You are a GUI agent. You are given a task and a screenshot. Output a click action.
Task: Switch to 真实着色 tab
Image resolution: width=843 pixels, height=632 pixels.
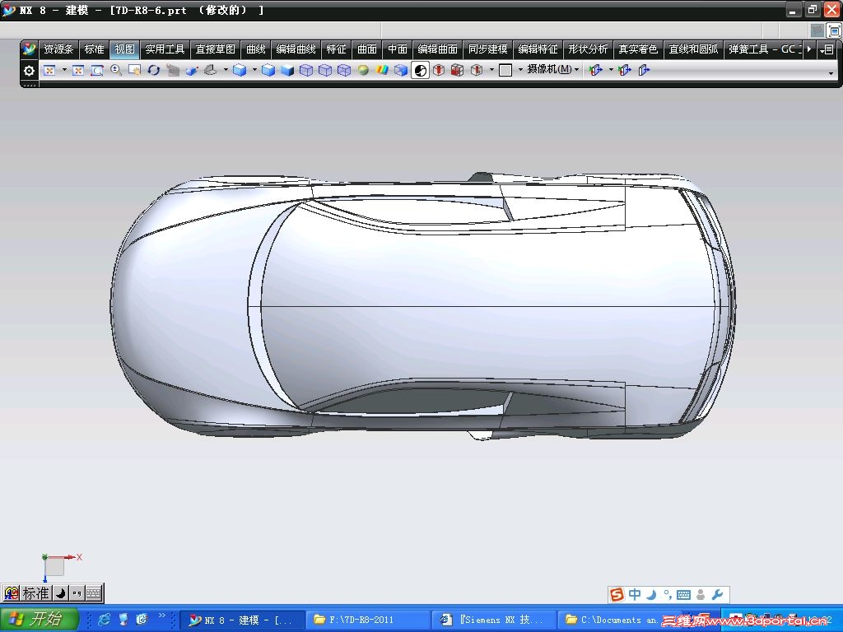point(638,49)
